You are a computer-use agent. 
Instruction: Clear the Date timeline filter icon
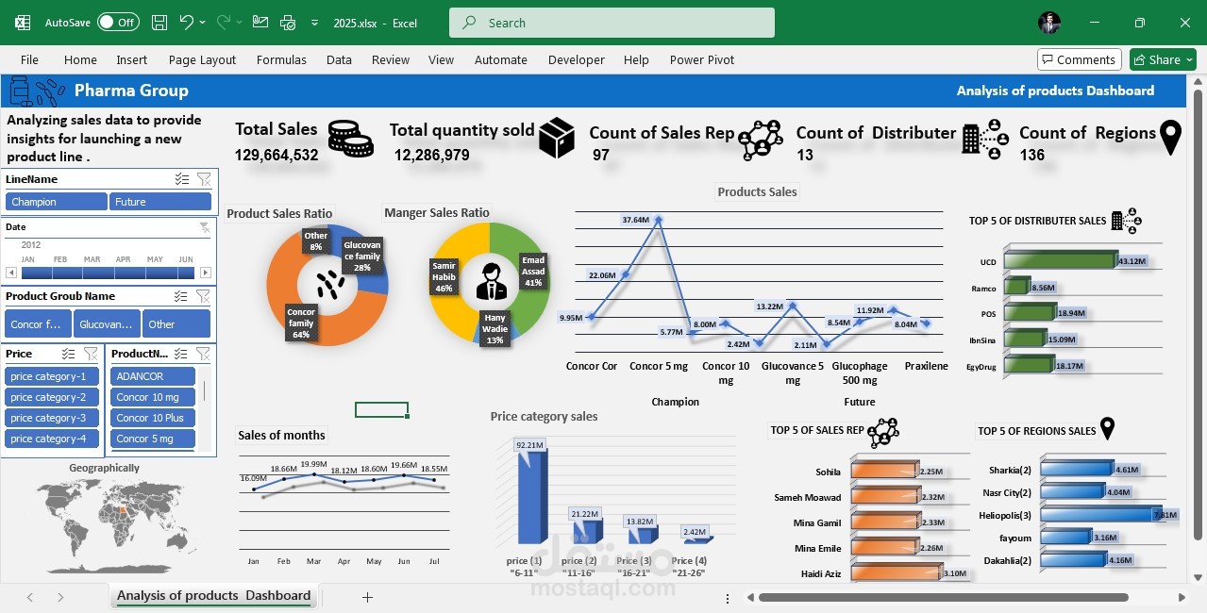pyautogui.click(x=205, y=226)
